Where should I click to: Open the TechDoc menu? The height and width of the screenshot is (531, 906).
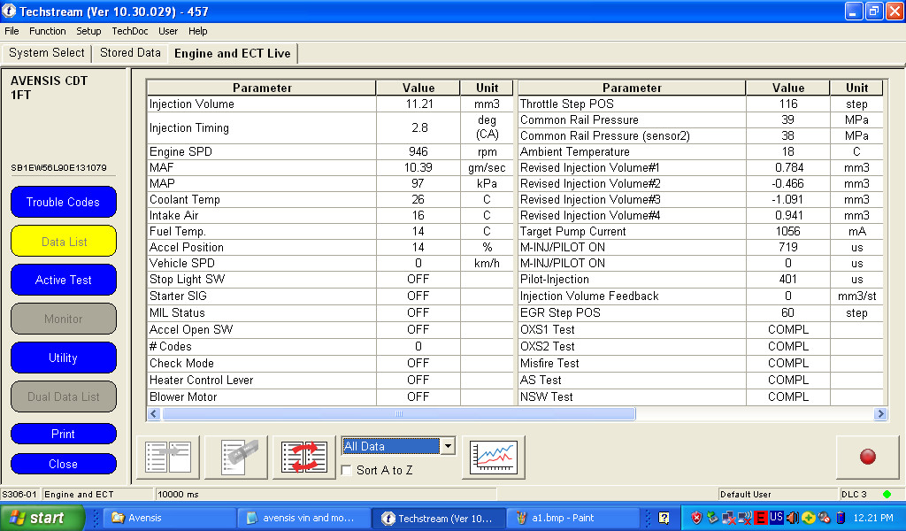(130, 31)
